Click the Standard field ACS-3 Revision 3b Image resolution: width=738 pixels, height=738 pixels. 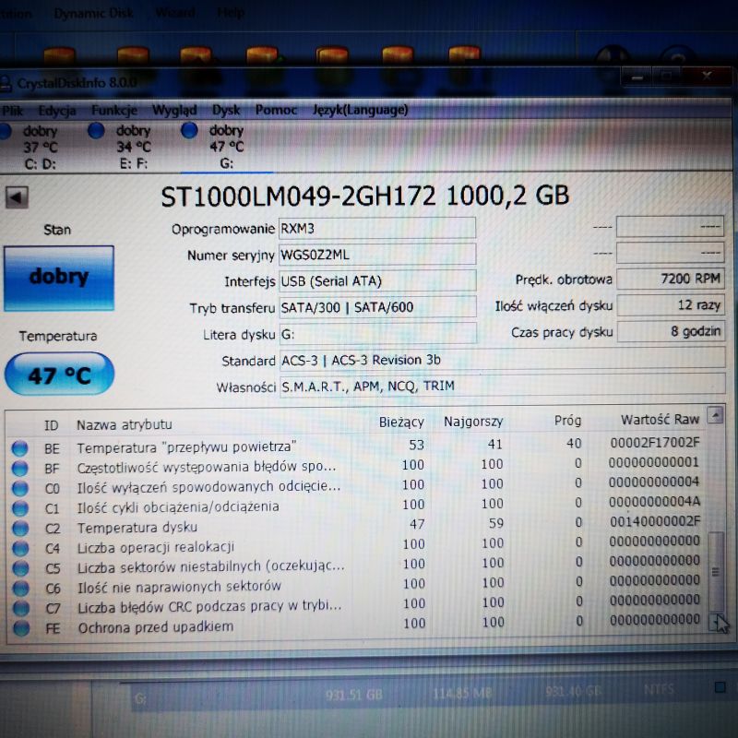tap(502, 360)
